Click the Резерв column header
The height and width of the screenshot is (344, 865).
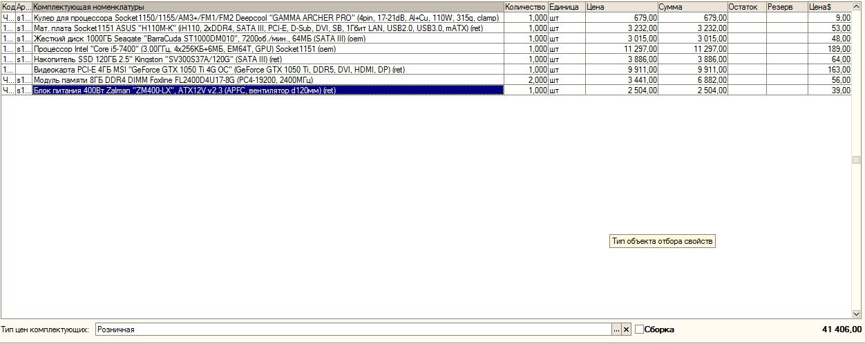[x=786, y=6]
